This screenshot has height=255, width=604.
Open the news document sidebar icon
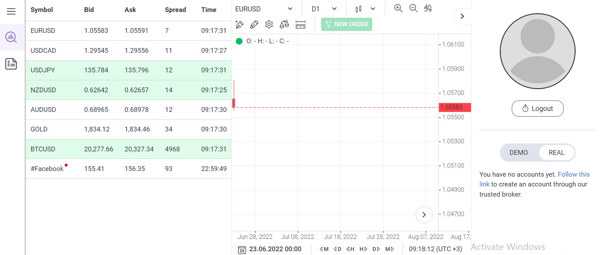(x=11, y=64)
